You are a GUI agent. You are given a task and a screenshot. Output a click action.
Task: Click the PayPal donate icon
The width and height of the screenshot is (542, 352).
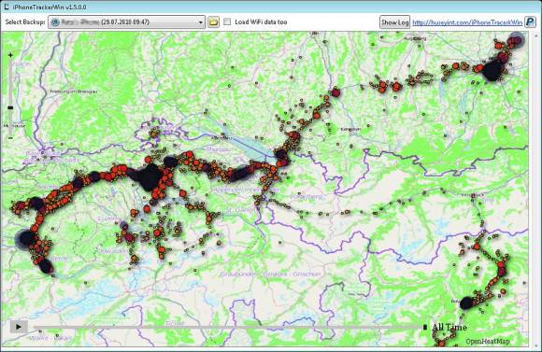coord(531,21)
